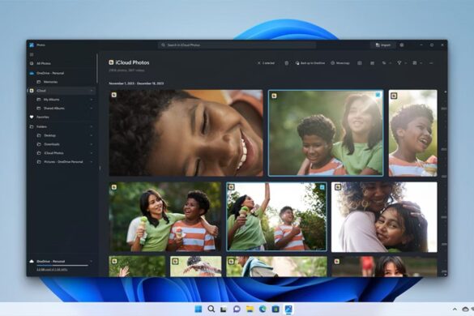
Task: Launch Microsoft Edge from taskbar
Action: click(263, 309)
